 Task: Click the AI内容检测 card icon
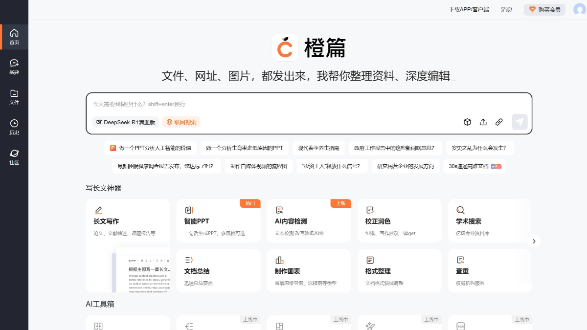[279, 210]
